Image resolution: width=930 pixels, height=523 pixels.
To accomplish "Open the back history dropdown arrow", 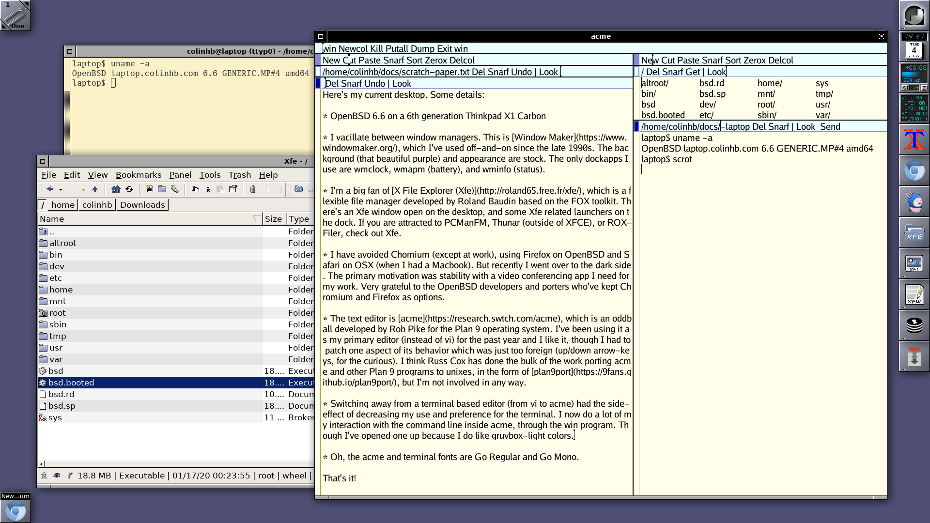I will 61,190.
